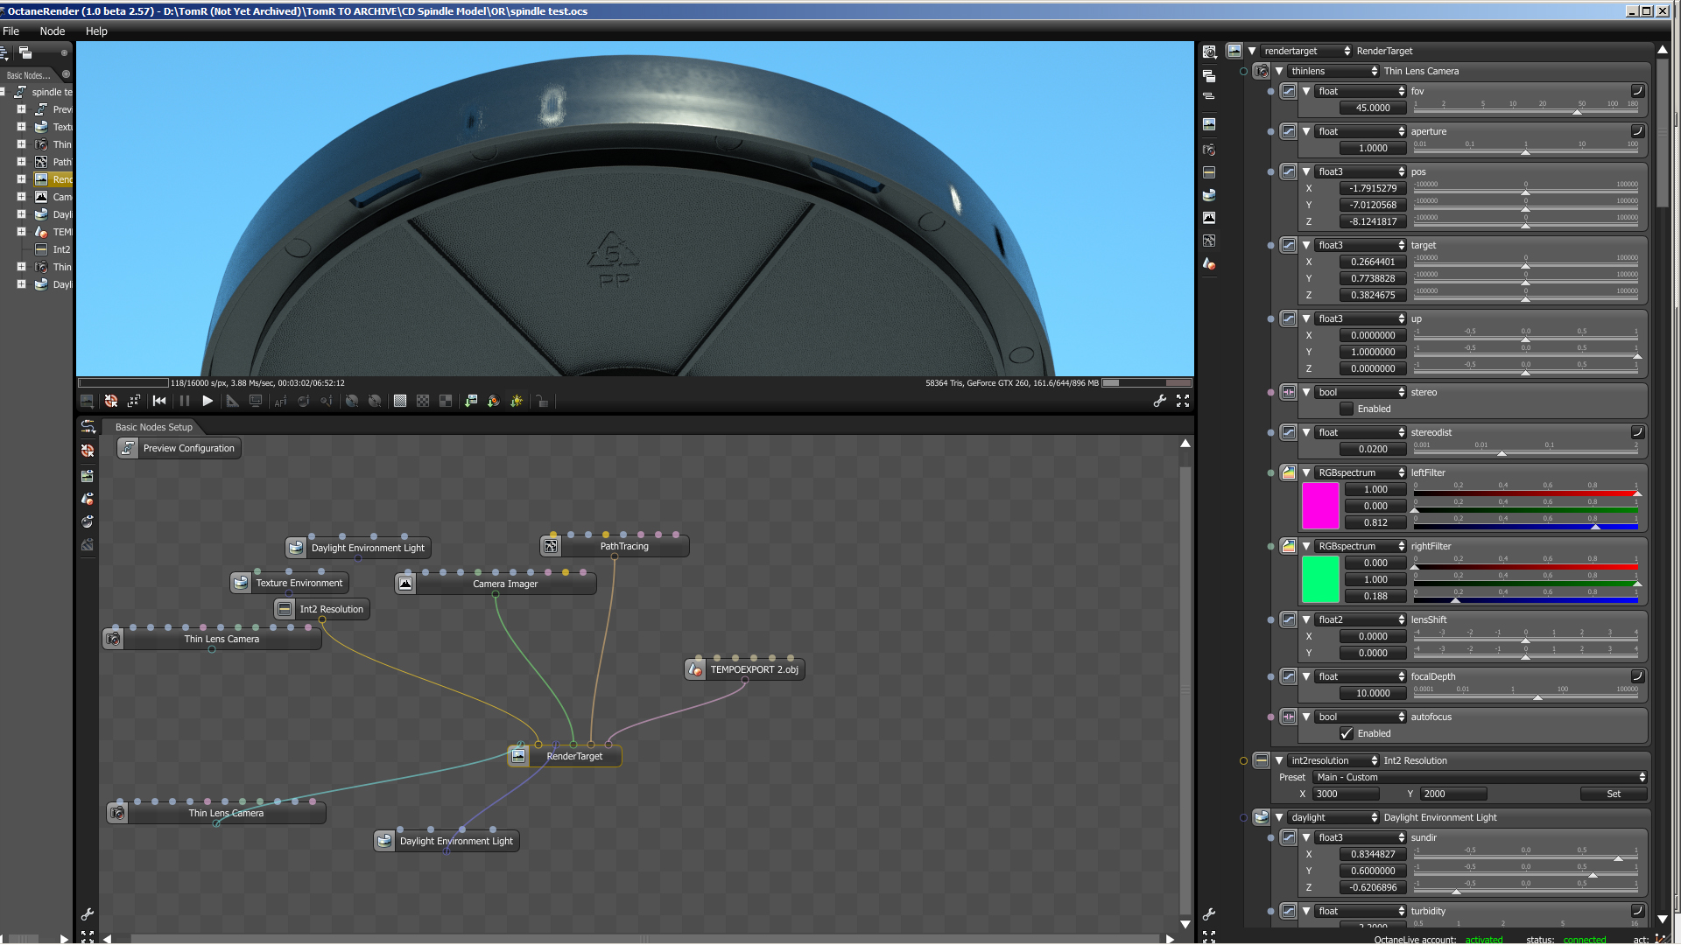Click the fullscreen icon of render viewport
This screenshot has height=945, width=1681.
tap(1183, 401)
